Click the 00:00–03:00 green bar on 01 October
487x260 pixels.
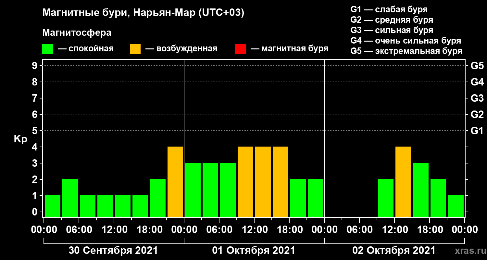click(x=193, y=190)
